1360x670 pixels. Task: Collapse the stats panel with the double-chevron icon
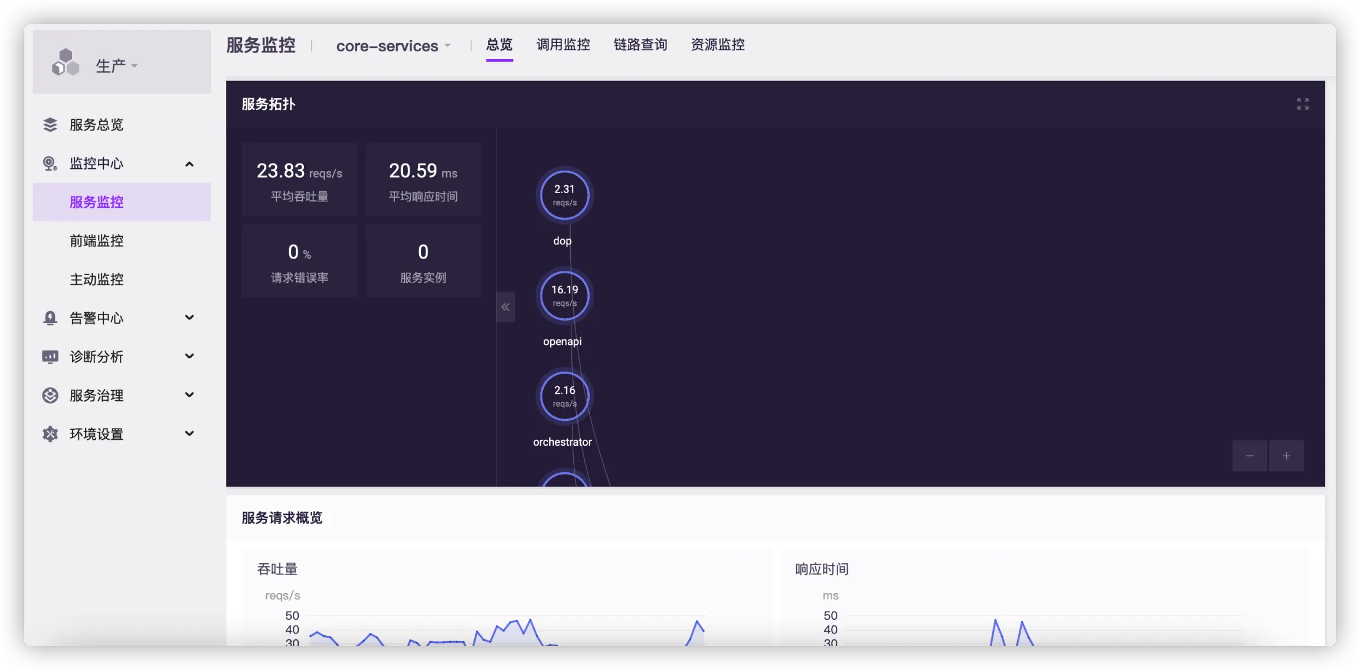[505, 307]
